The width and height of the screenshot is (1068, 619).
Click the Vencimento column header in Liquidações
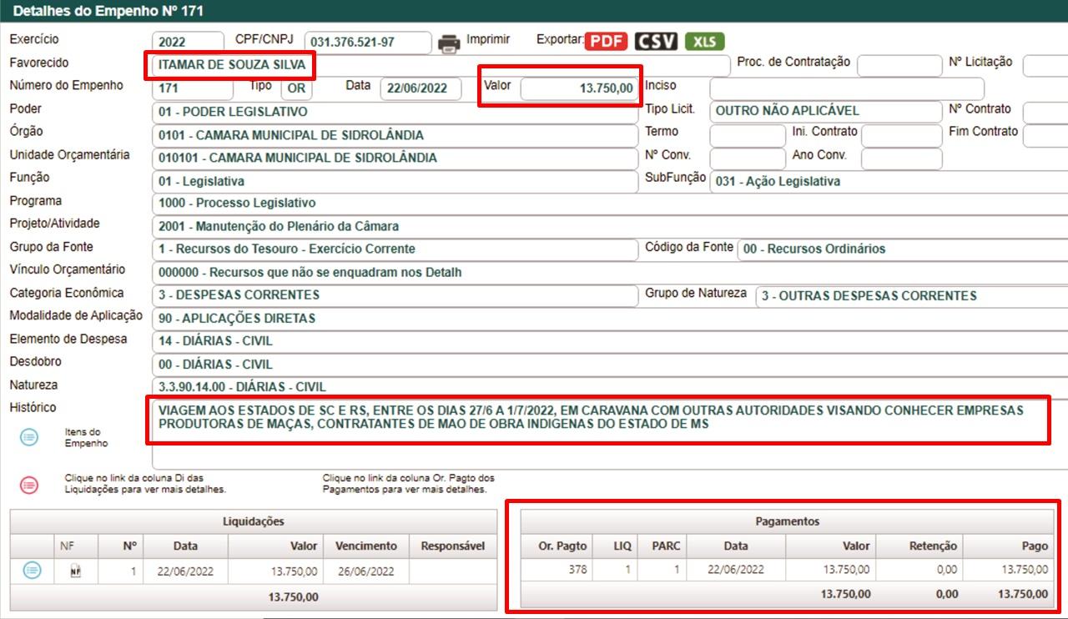pyautogui.click(x=366, y=546)
